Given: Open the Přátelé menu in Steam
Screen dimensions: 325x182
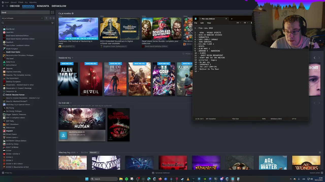Looking at the screenshot, I should click(x=21, y=2).
